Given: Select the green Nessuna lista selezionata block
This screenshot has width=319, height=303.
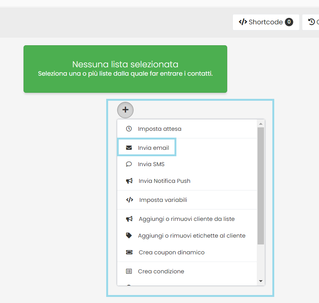Looking at the screenshot, I should [x=125, y=69].
